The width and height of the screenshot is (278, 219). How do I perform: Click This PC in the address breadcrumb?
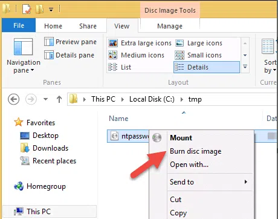[x=103, y=99]
